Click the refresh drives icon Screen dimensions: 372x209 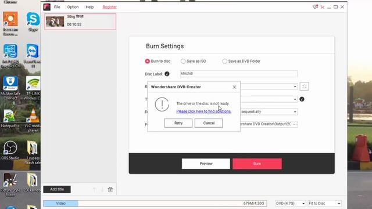tap(305, 87)
